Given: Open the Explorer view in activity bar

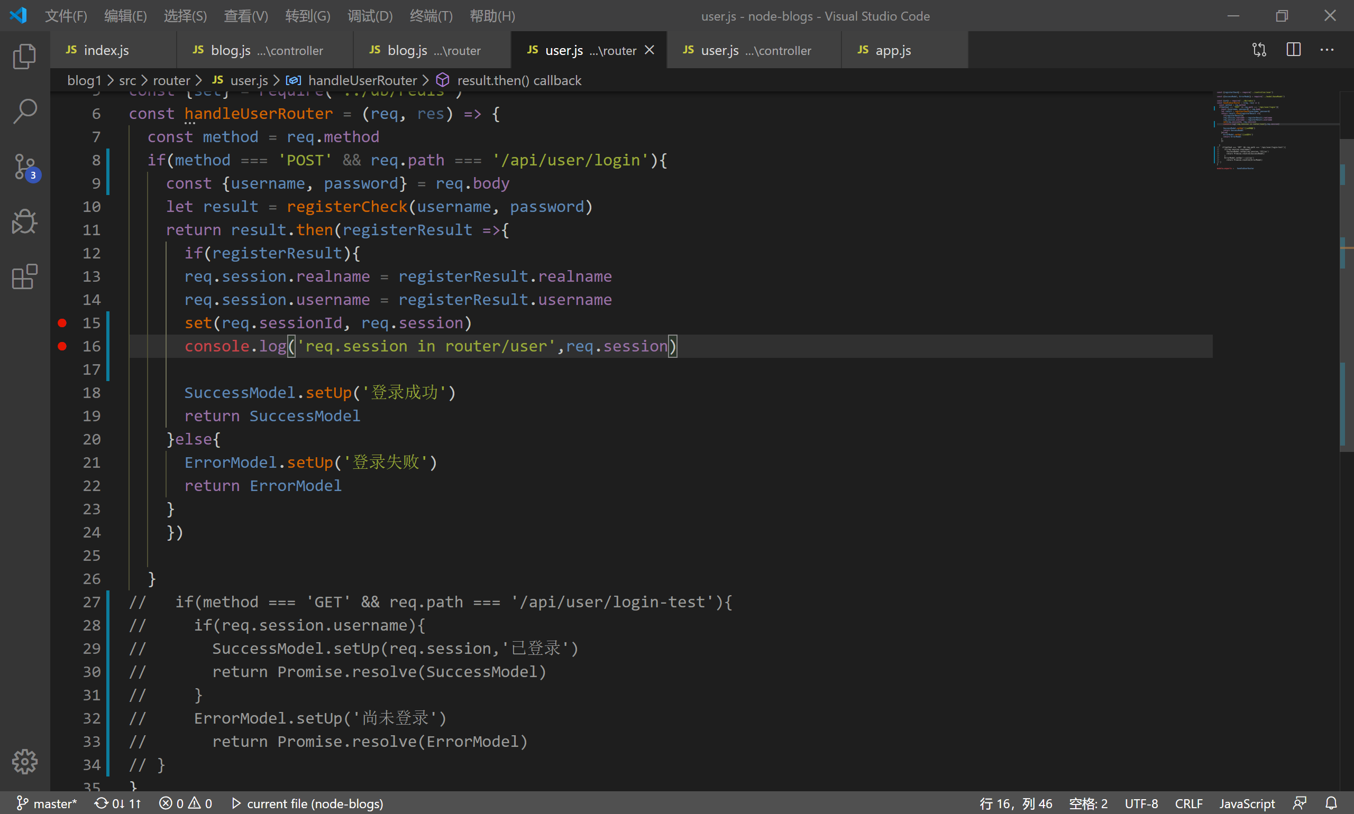Looking at the screenshot, I should (25, 57).
